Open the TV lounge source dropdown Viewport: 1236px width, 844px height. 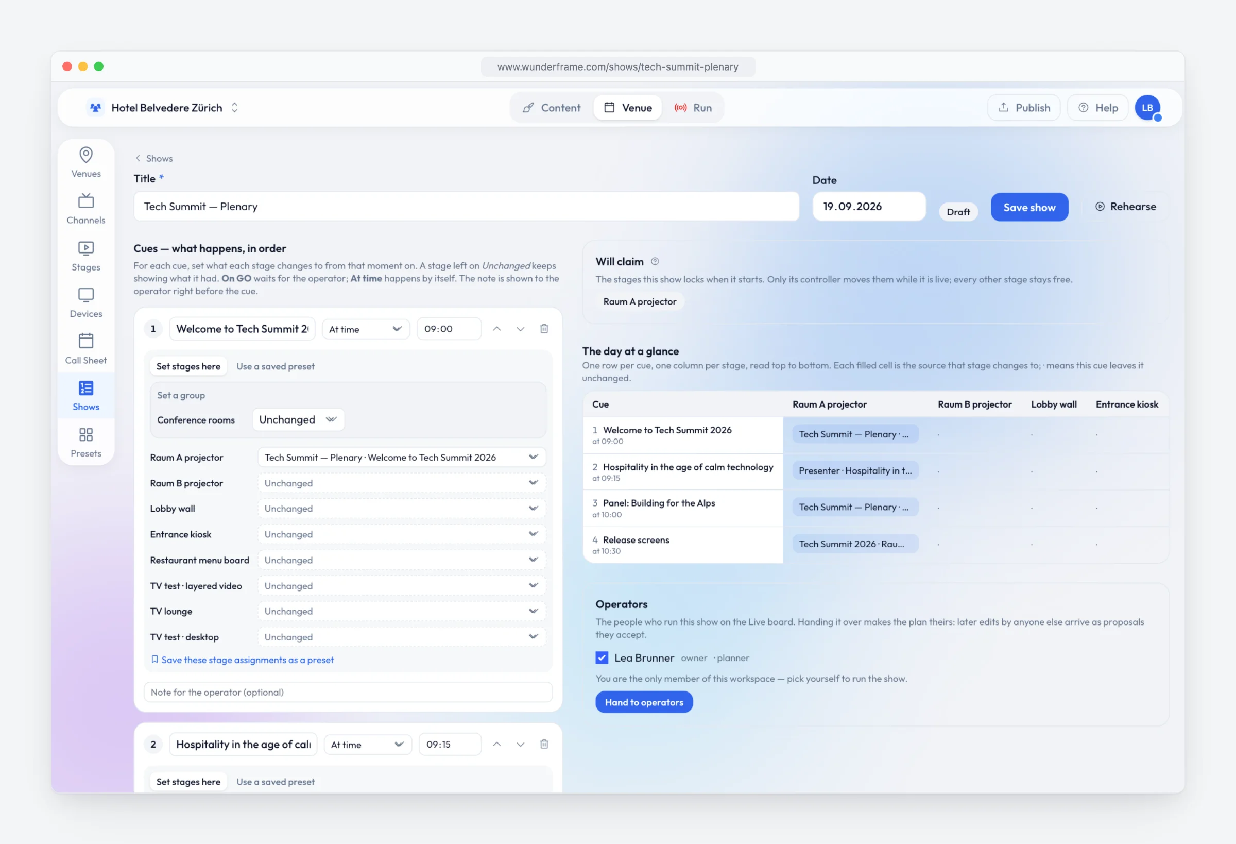[x=402, y=611]
